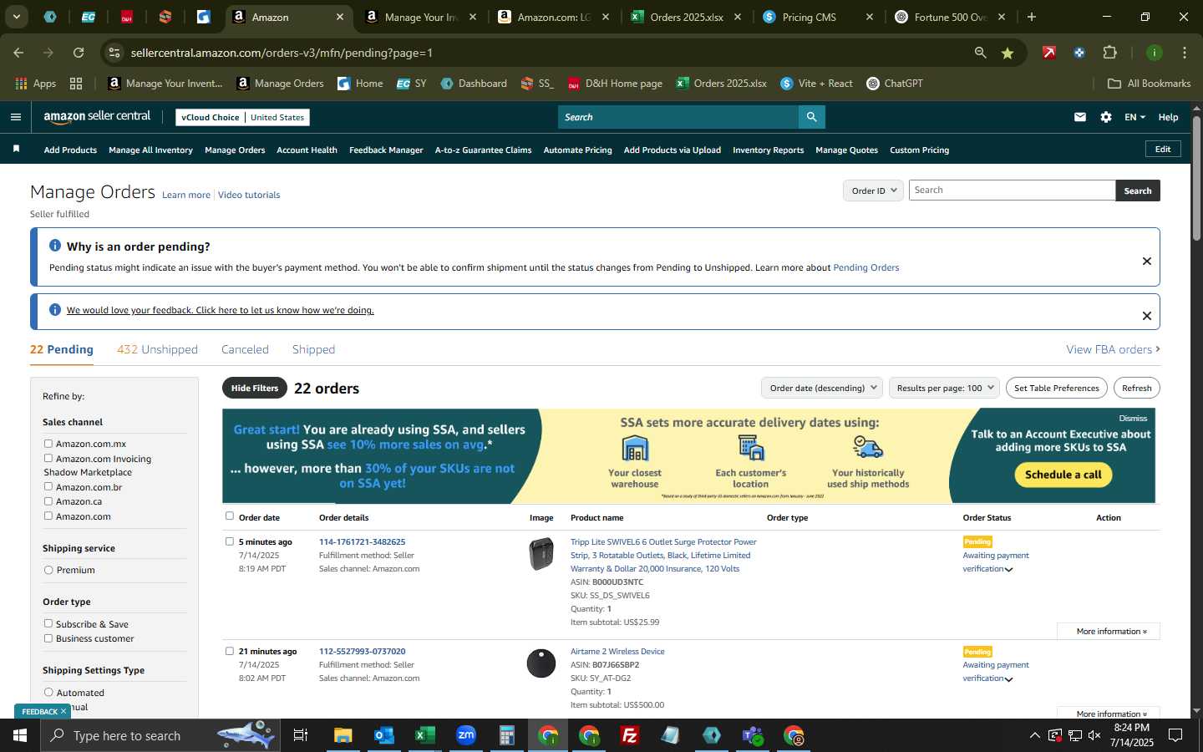Switch to the Canceled tab
This screenshot has width=1203, height=752.
(x=245, y=349)
